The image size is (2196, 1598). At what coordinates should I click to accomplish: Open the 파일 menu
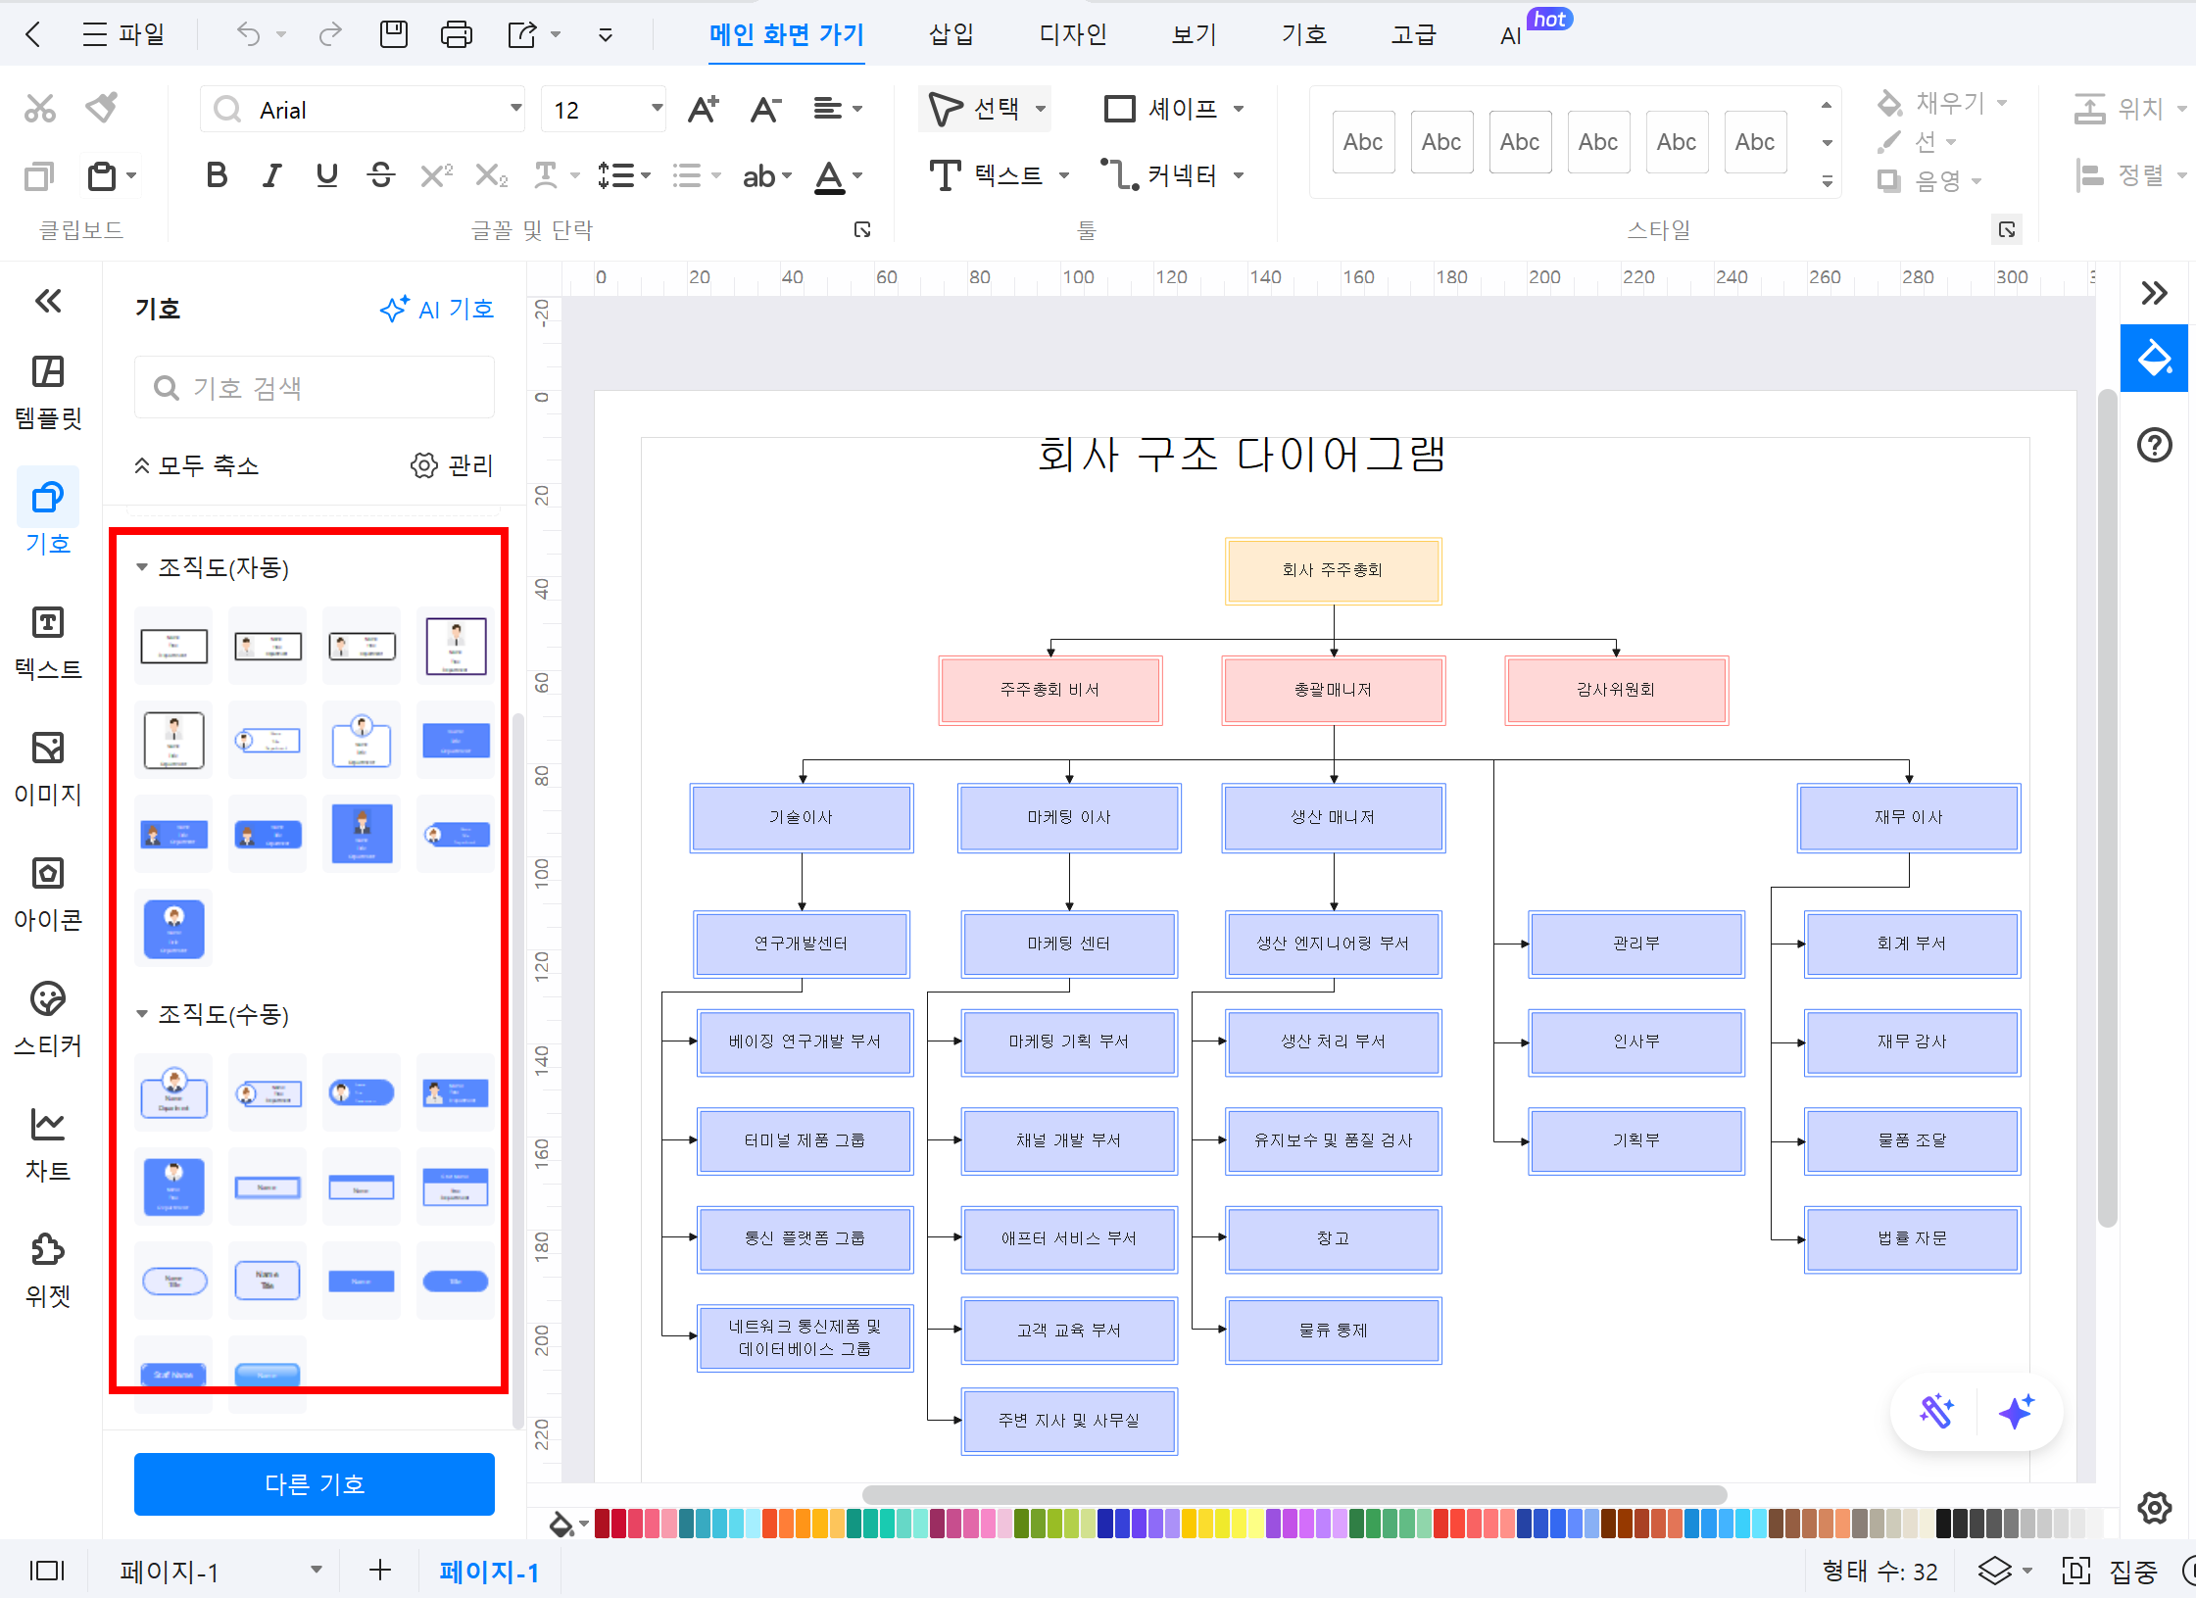coord(124,35)
